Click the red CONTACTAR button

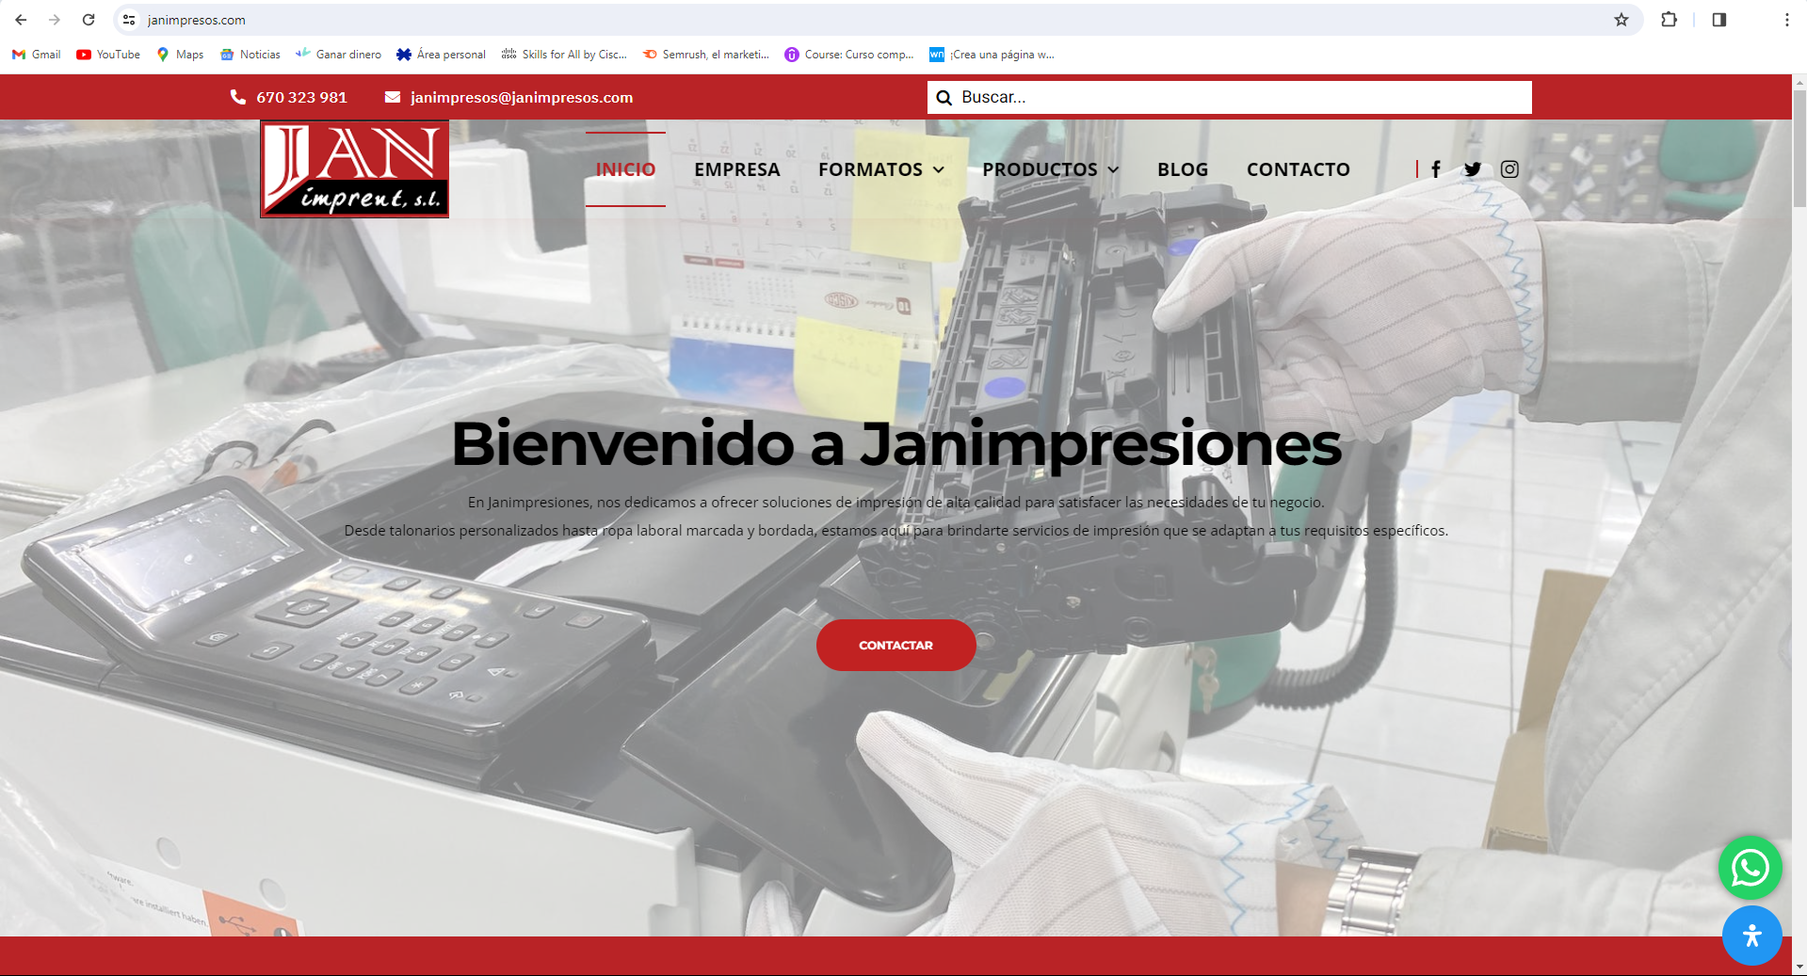tap(895, 645)
